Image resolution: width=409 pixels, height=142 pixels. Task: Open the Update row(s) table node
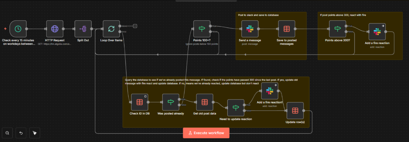coord(295,111)
